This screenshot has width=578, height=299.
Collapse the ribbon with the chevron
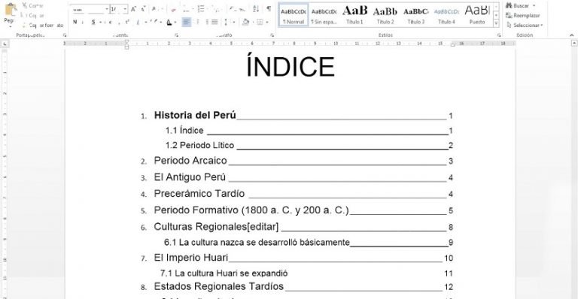(572, 35)
